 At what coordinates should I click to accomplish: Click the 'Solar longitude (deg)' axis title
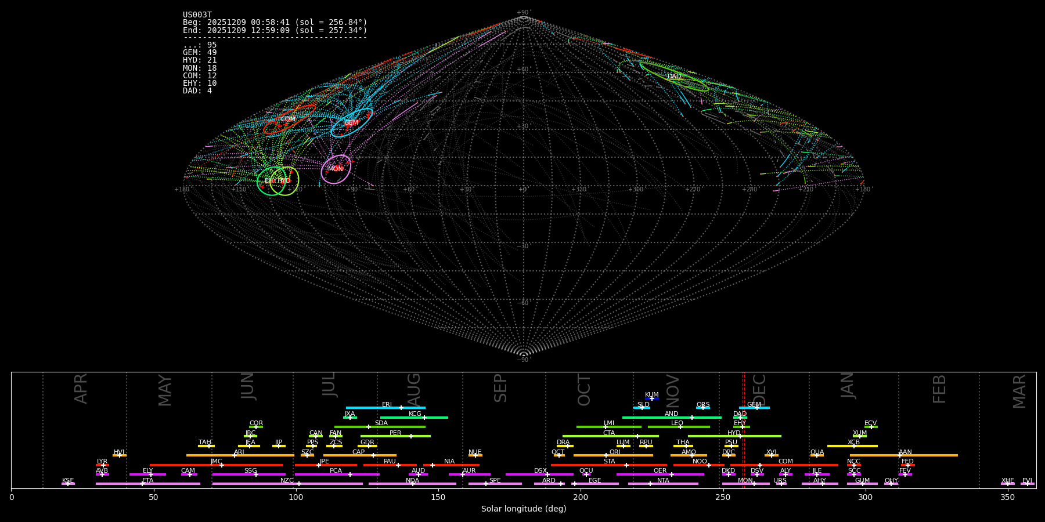pos(524,509)
